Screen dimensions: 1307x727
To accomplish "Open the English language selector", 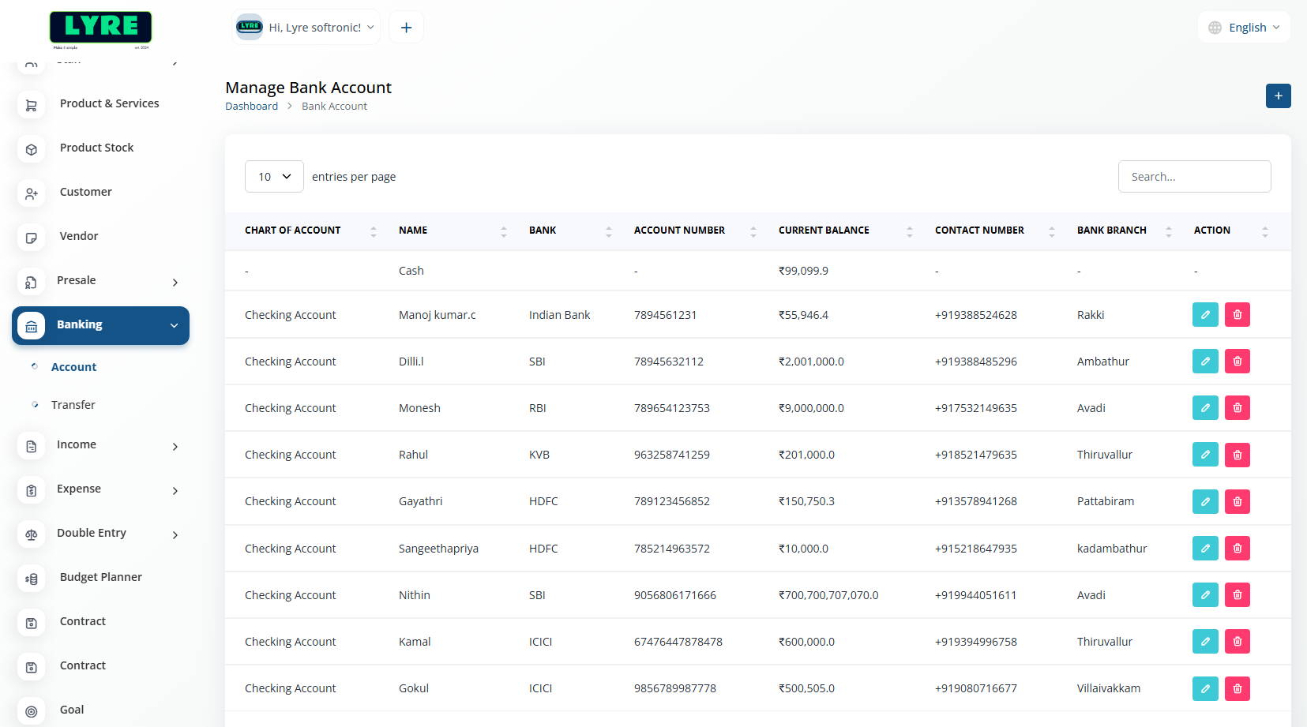I will coord(1244,28).
